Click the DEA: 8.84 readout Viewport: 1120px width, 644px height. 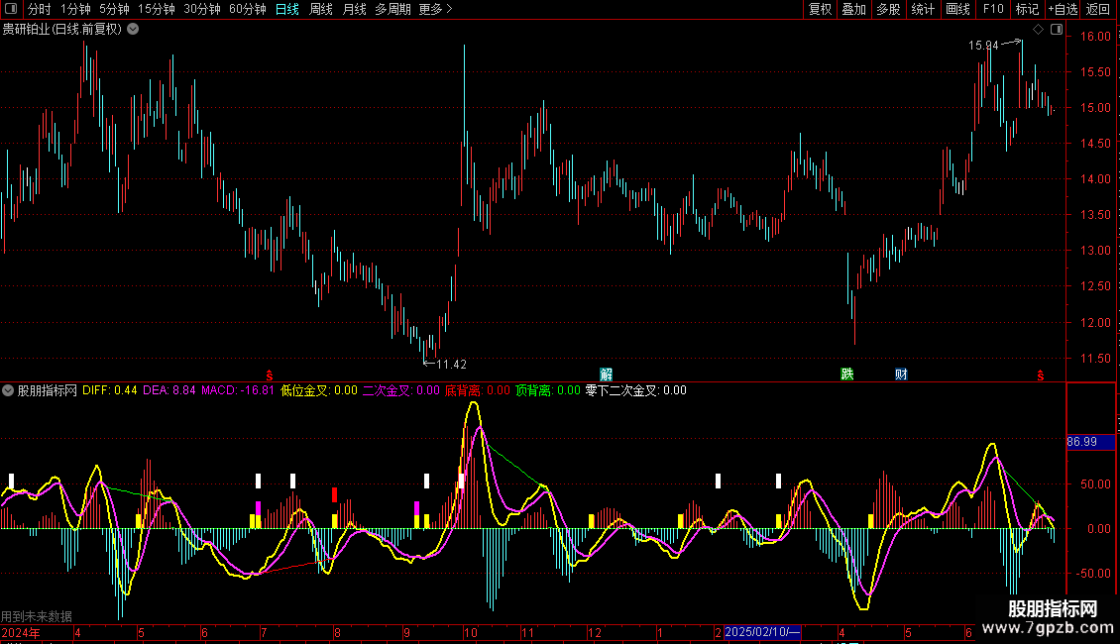[168, 390]
